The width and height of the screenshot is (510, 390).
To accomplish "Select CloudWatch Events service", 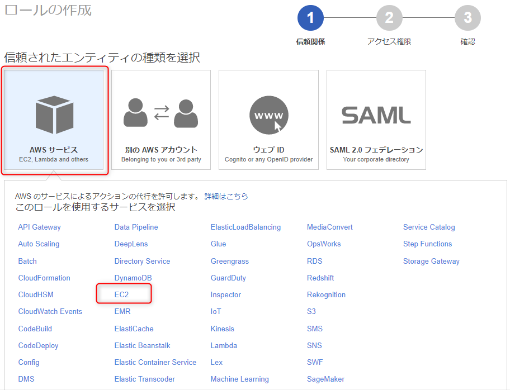I will point(50,312).
